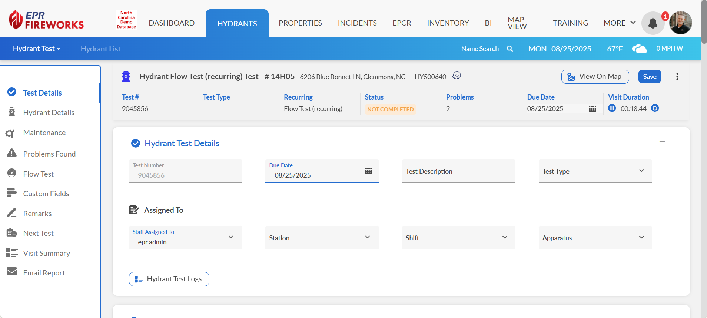Select Problems Found in the sidebar
The height and width of the screenshot is (318, 707).
49,154
